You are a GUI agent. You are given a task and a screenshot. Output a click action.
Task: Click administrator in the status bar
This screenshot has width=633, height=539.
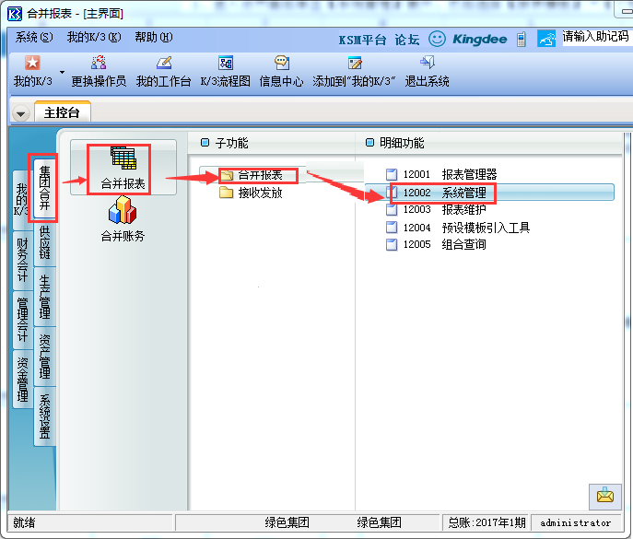coord(575,522)
